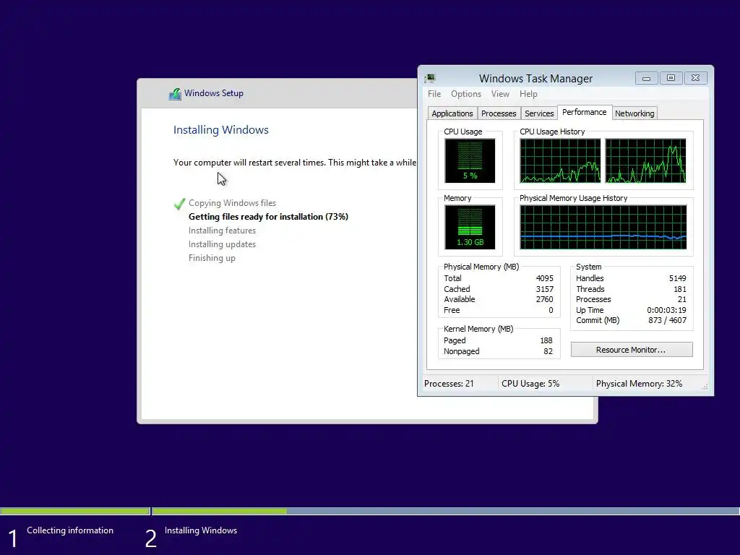Click the Nonpaged kernel memory value 82
Viewport: 740px width, 555px height.
pyautogui.click(x=548, y=351)
